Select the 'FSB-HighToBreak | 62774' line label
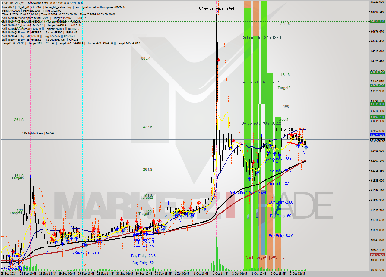The width and height of the screenshot is (386, 277). [x=37, y=133]
